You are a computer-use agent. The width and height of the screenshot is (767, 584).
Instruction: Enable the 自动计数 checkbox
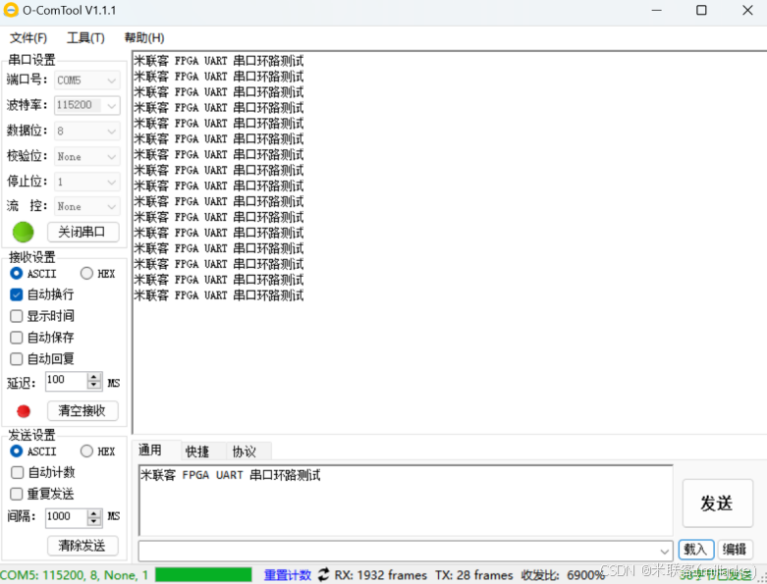pos(17,472)
